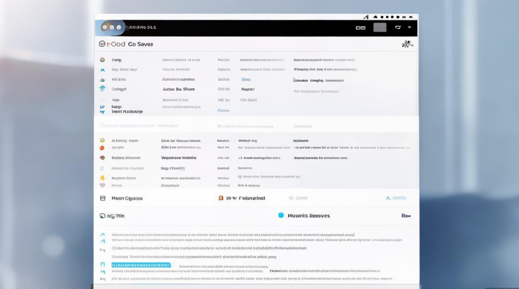The height and width of the screenshot is (289, 519).
Task: Click the teal jellyfish icon in the first list
Action: pos(102,89)
